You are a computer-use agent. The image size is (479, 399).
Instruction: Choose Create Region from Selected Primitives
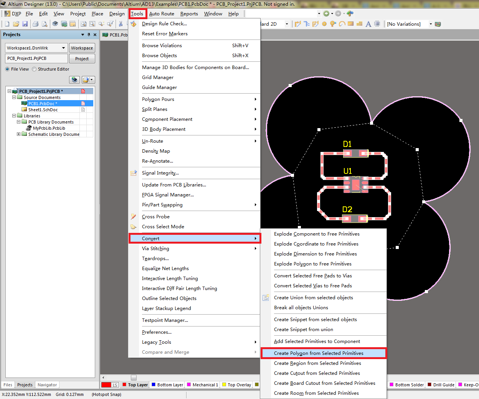pyautogui.click(x=324, y=363)
